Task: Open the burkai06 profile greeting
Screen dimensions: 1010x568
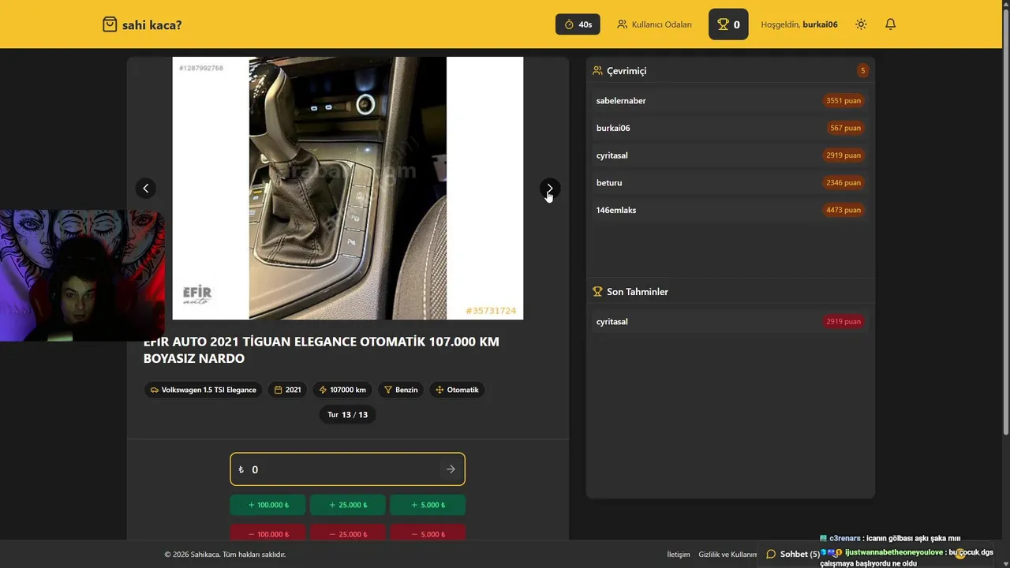Action: 799,24
